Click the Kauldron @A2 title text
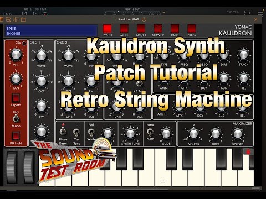The image size is (266, 199). point(129,19)
